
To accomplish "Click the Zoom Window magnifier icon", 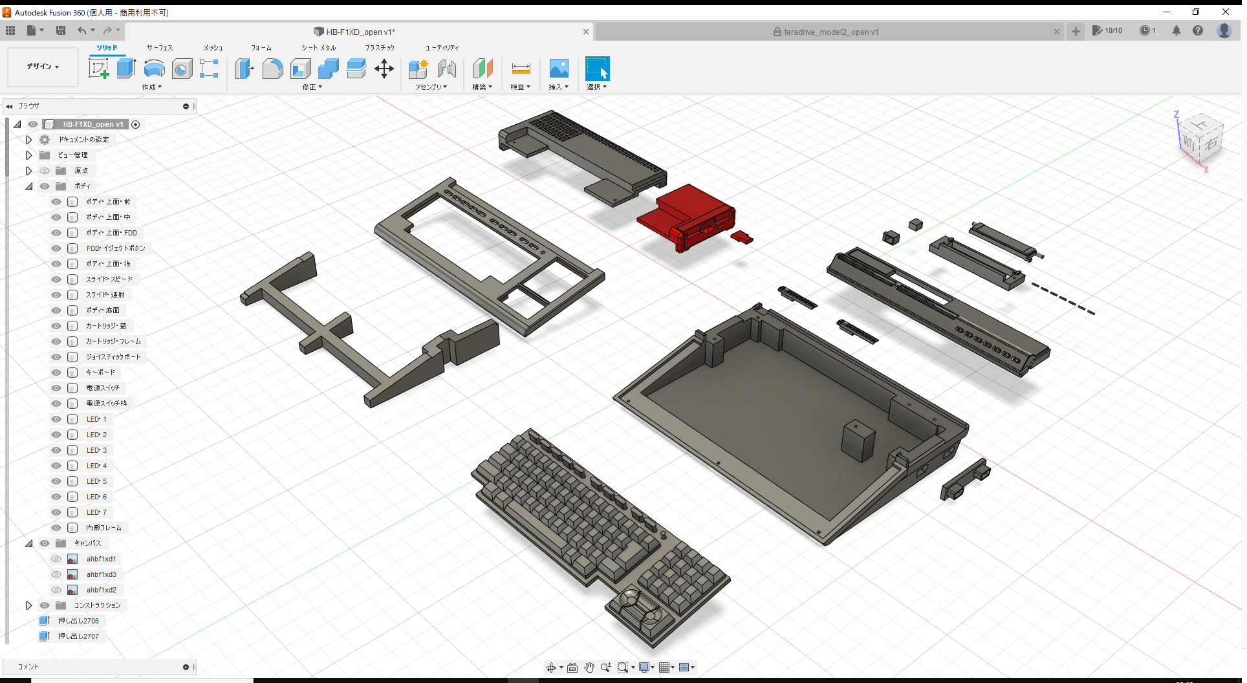I will [622, 667].
